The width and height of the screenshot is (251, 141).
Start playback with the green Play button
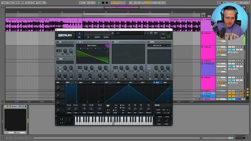click(99, 3)
